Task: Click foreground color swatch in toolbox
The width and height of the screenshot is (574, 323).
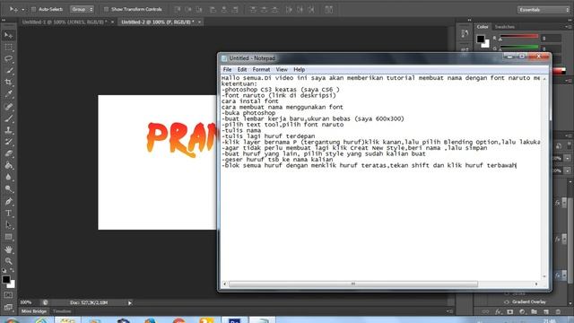Action: click(x=6, y=280)
